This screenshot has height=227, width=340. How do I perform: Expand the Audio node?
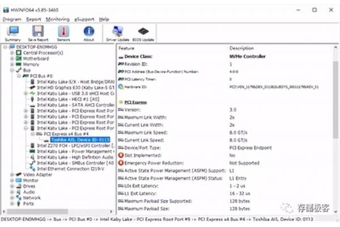click(12, 192)
